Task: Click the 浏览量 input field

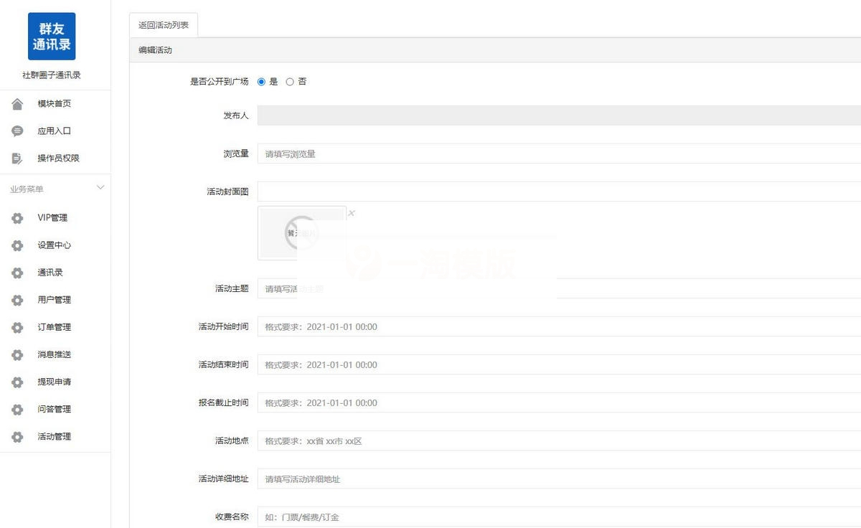Action: (x=430, y=154)
